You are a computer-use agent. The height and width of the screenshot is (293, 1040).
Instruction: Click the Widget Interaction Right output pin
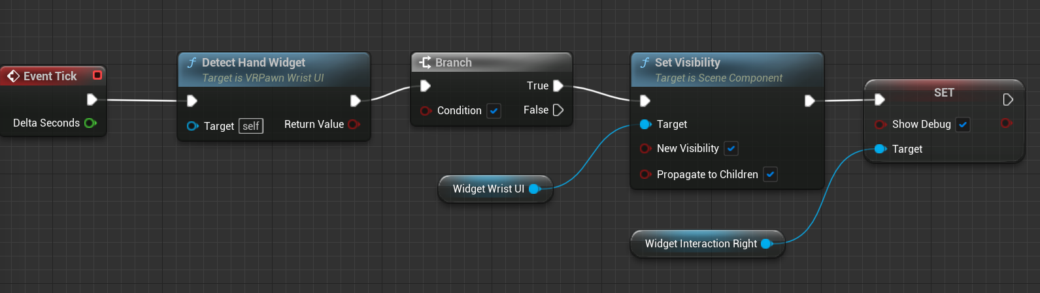click(x=767, y=243)
